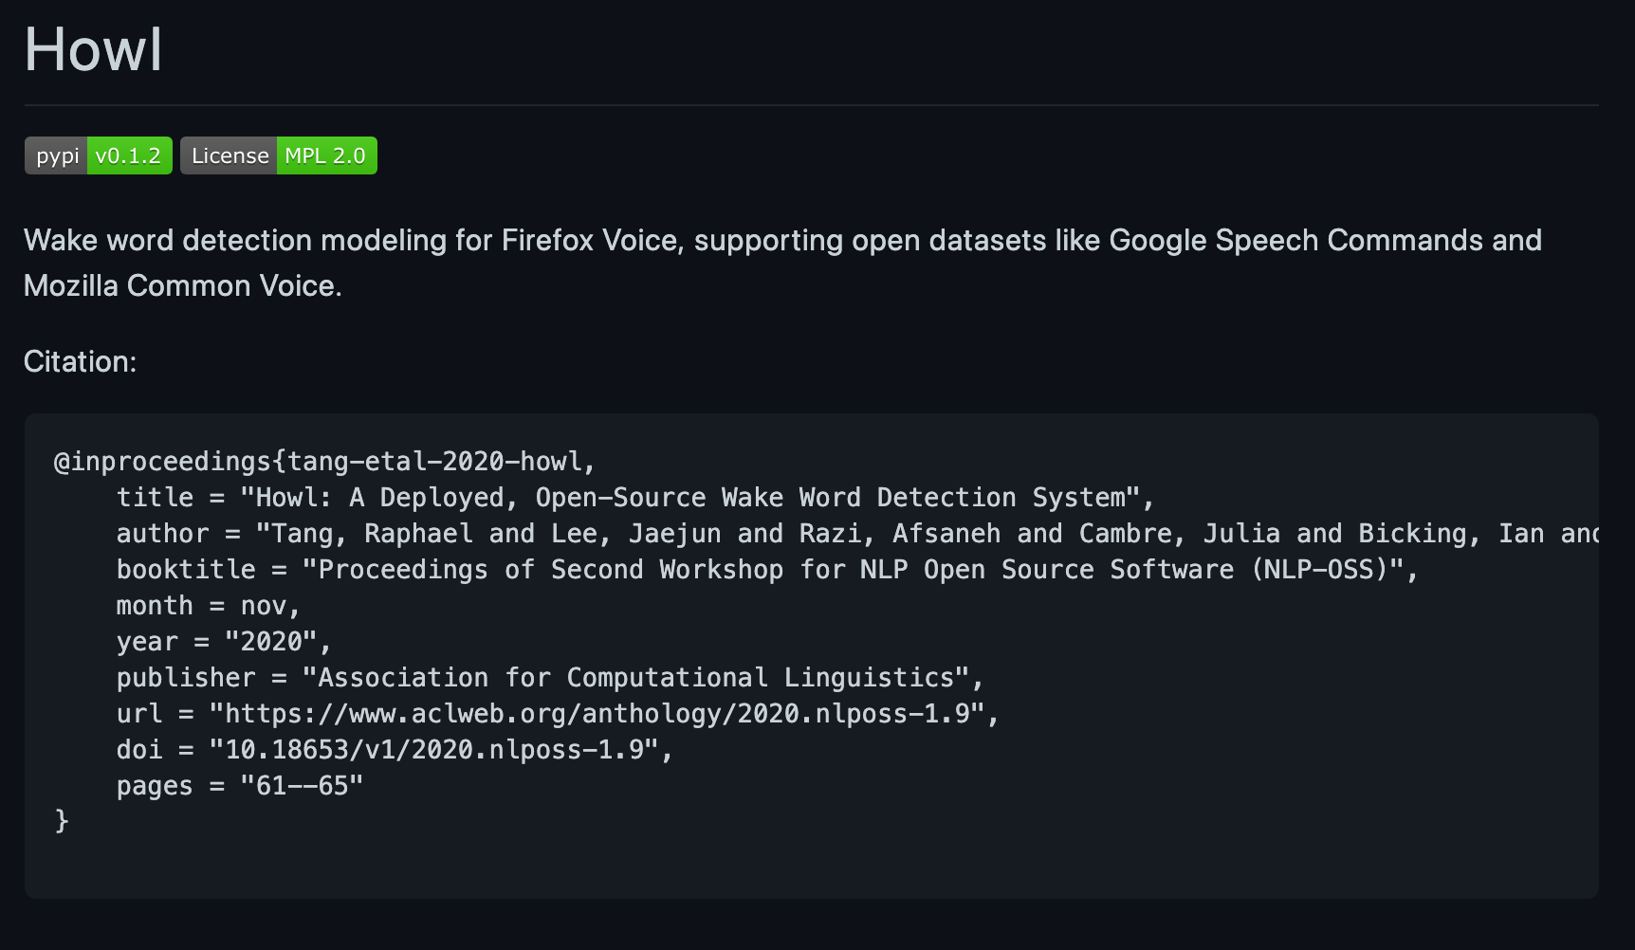Click "Google Speech Commands" in the description
The height and width of the screenshot is (950, 1635).
click(1295, 240)
